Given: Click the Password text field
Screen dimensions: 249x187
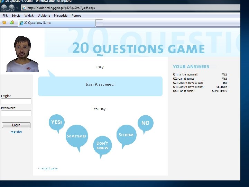Looking at the screenshot, I should [x=16, y=113].
